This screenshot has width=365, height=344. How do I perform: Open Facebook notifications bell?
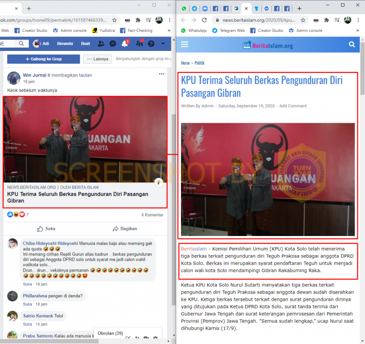point(125,44)
